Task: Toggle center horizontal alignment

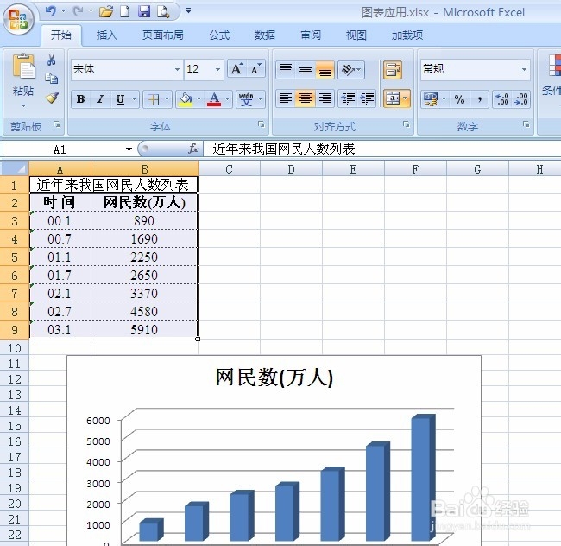Action: point(306,98)
